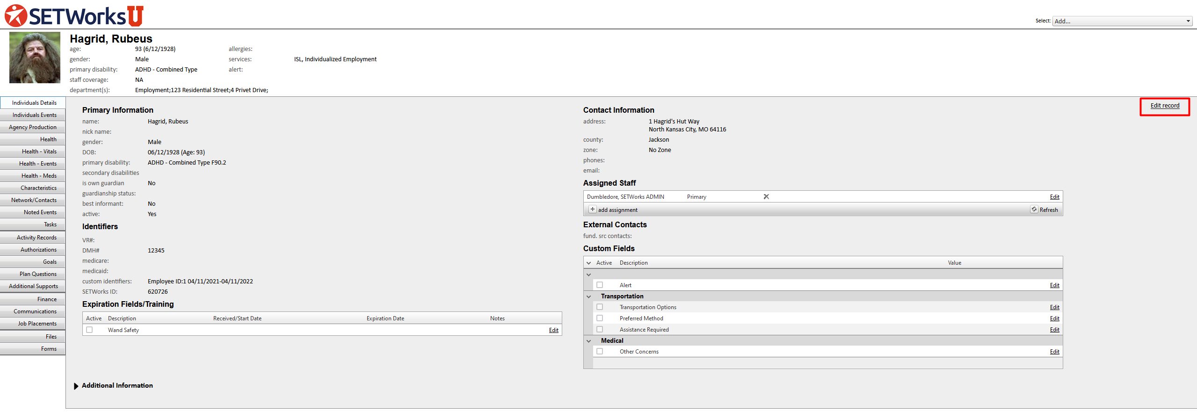Click the add assignment link

pyautogui.click(x=617, y=210)
